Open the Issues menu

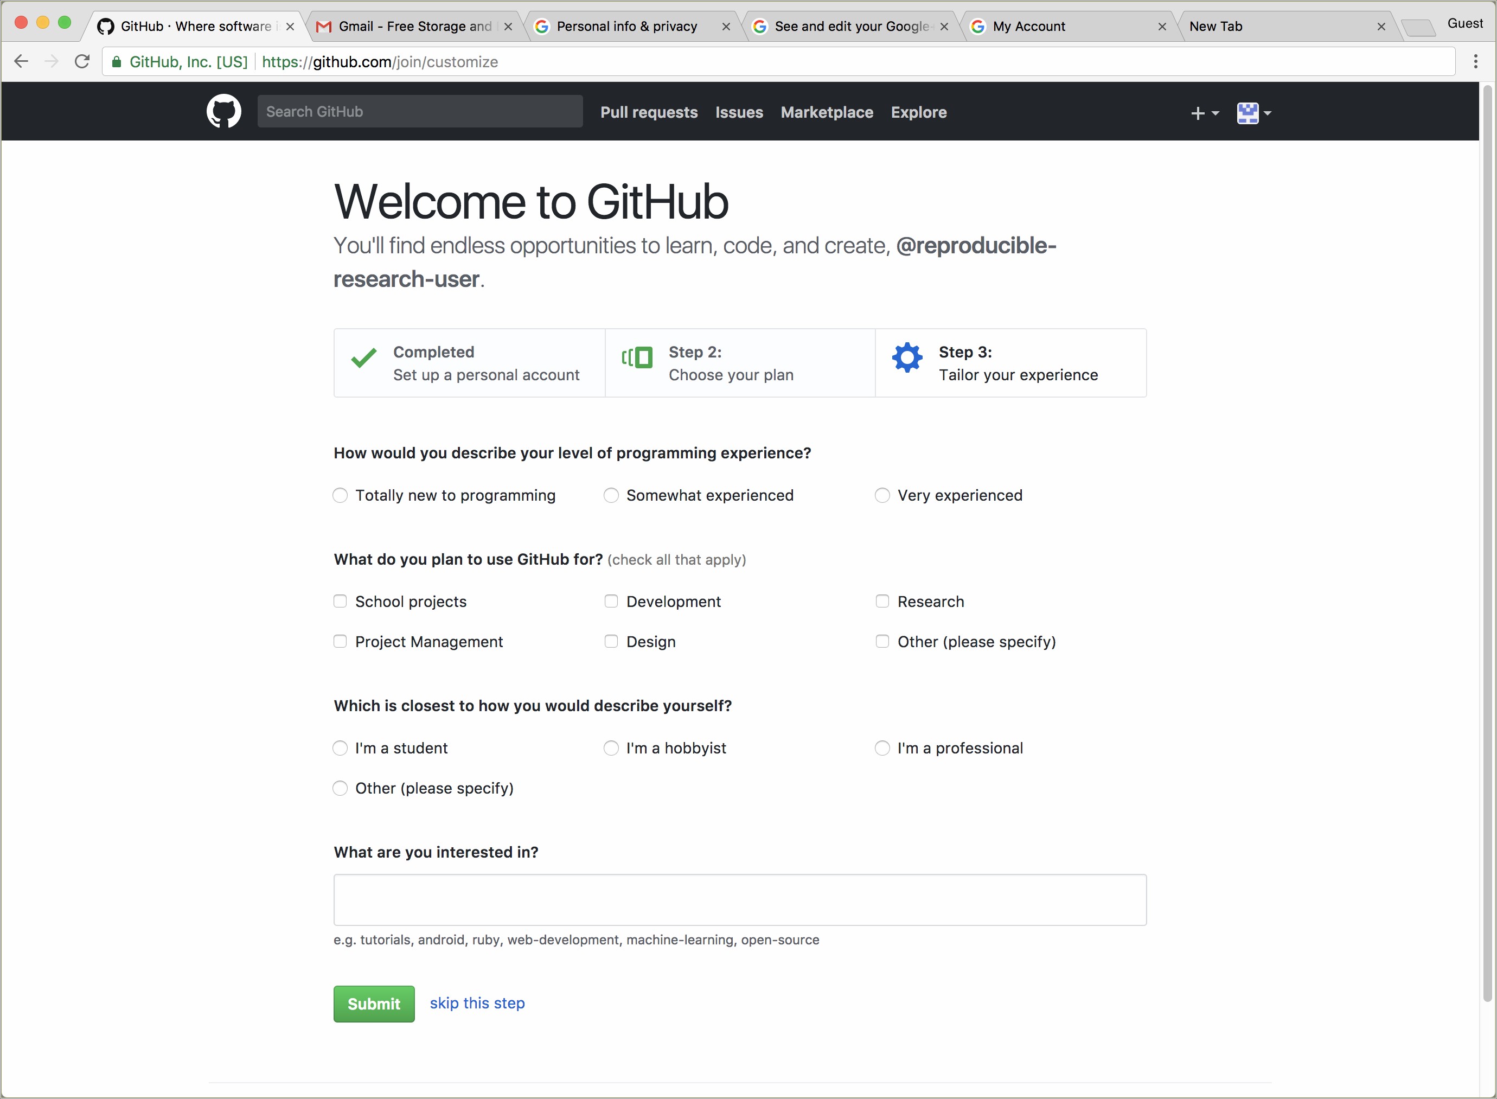pos(738,113)
